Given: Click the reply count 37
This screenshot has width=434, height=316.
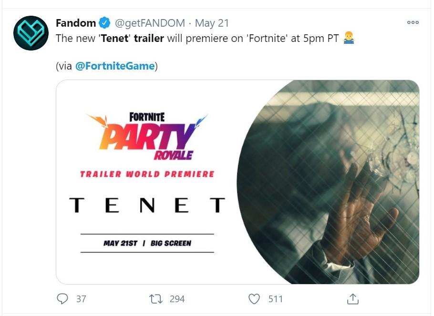Looking at the screenshot, I should point(81,299).
